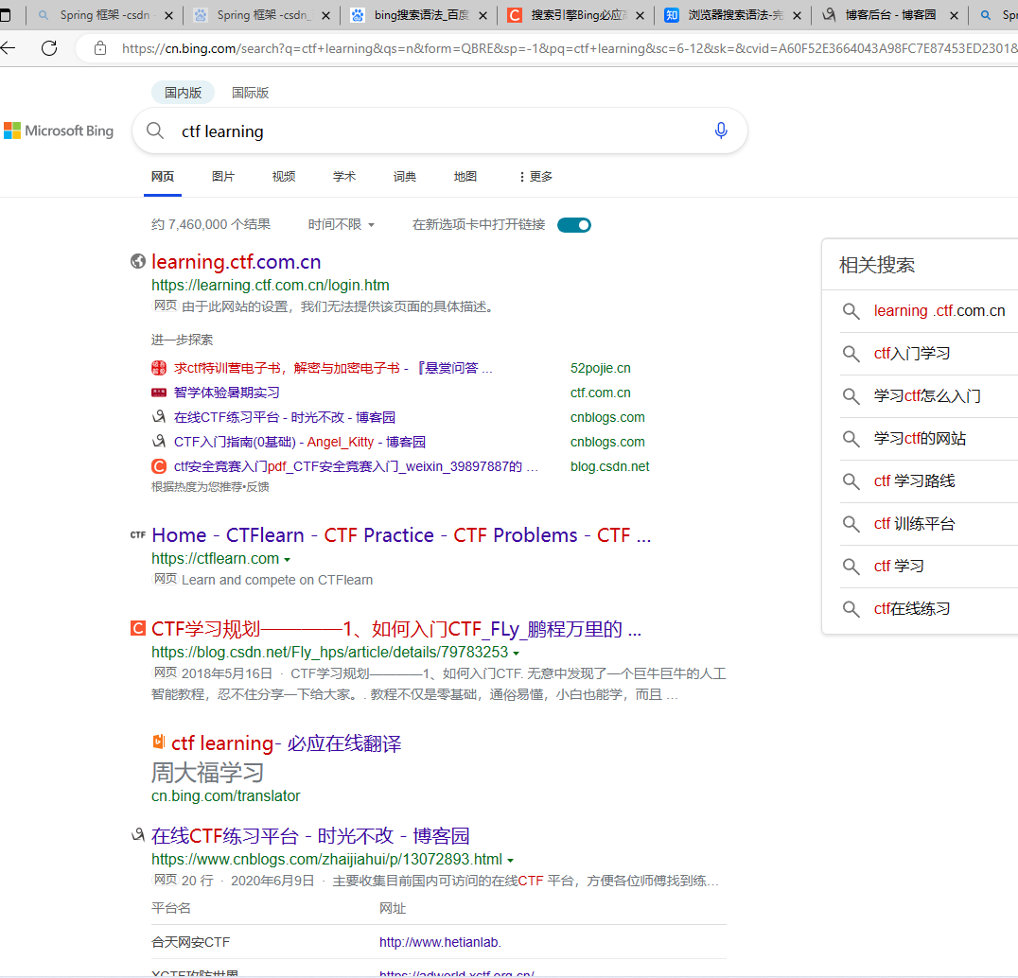Image resolution: width=1018 pixels, height=978 pixels.
Task: Click the ctf learning search input field
Action: (442, 131)
